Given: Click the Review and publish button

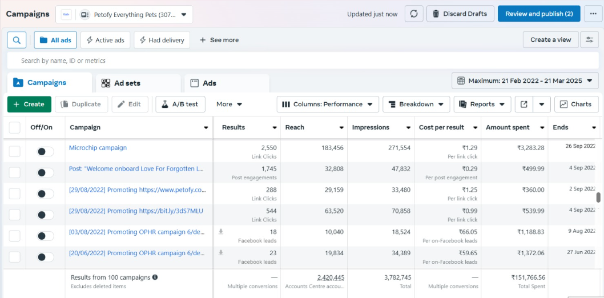Looking at the screenshot, I should [x=538, y=14].
